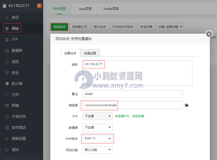The image size is (217, 160).
Task: Click the server IP 43.138.22.71 in sidebar header
Action: pos(19,6)
